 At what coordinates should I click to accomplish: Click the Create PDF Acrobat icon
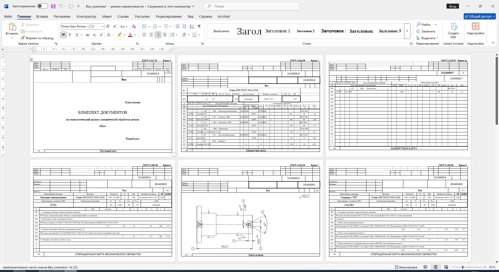click(x=453, y=31)
